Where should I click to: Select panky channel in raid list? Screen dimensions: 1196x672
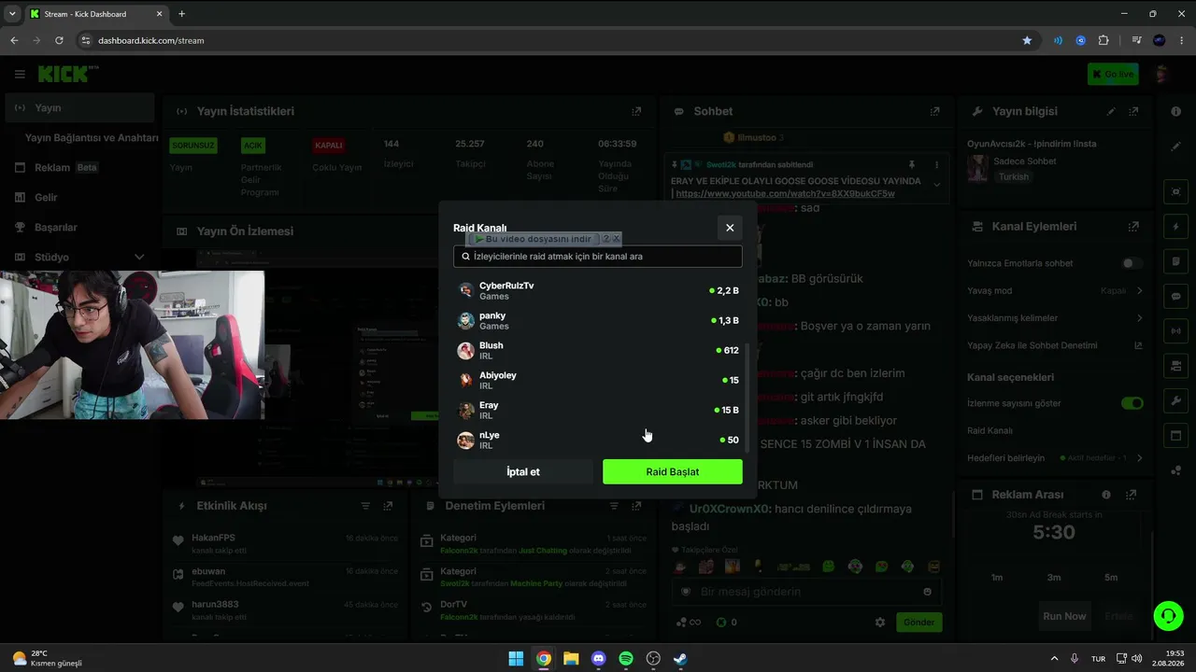[x=598, y=320]
